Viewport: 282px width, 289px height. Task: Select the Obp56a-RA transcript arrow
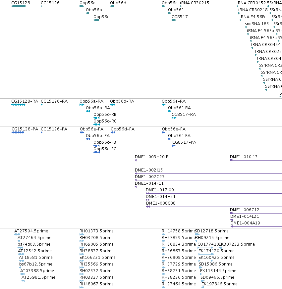click(x=82, y=105)
